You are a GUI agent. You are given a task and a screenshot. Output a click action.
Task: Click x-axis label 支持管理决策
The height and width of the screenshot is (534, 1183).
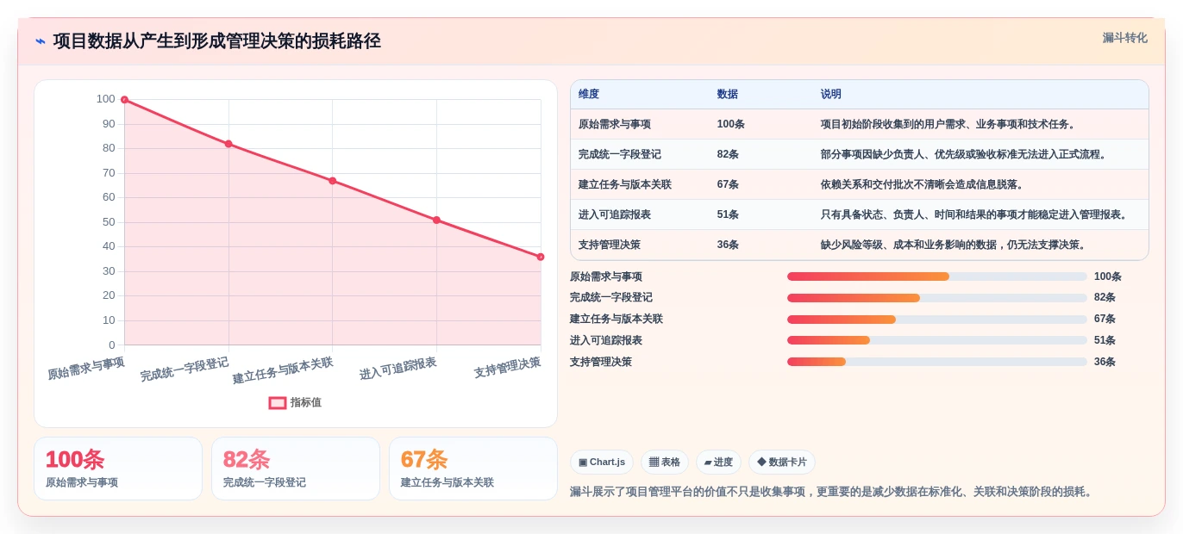tap(507, 369)
